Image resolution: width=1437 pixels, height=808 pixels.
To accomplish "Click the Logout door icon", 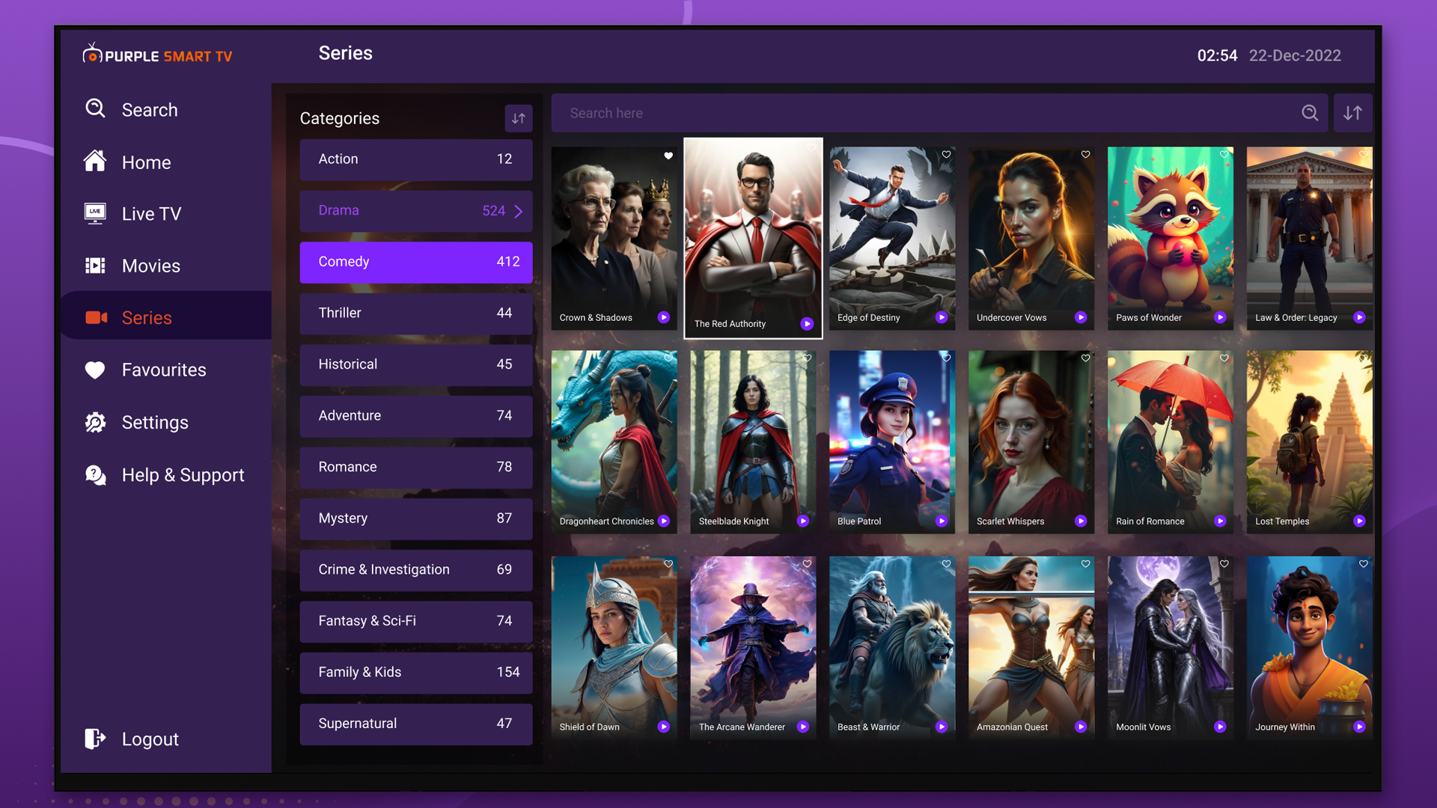I will point(95,738).
